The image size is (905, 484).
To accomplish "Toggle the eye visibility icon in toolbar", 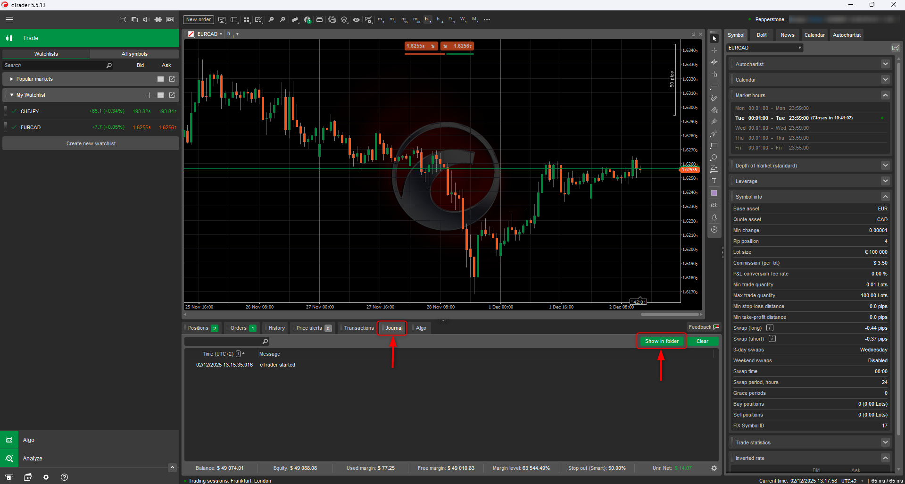I will 356,20.
